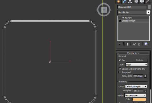Image resolution: width=152 pixels, height=103 pixels.
Task: Open the Hierarchy panel tab
Action: (x=130, y=2)
